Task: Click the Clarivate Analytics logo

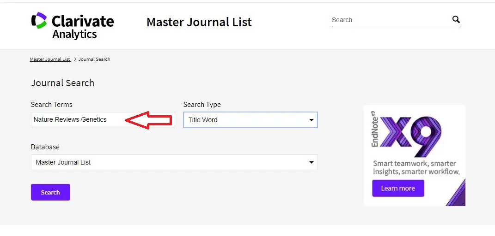Action: 73,25
